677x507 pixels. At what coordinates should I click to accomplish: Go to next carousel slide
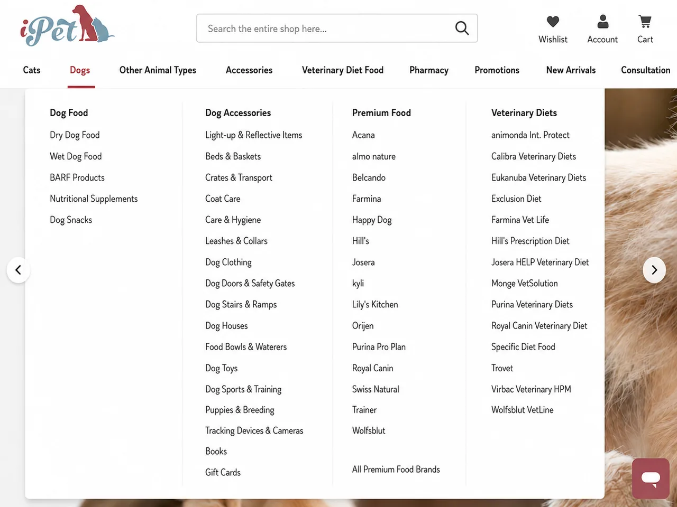pyautogui.click(x=654, y=270)
